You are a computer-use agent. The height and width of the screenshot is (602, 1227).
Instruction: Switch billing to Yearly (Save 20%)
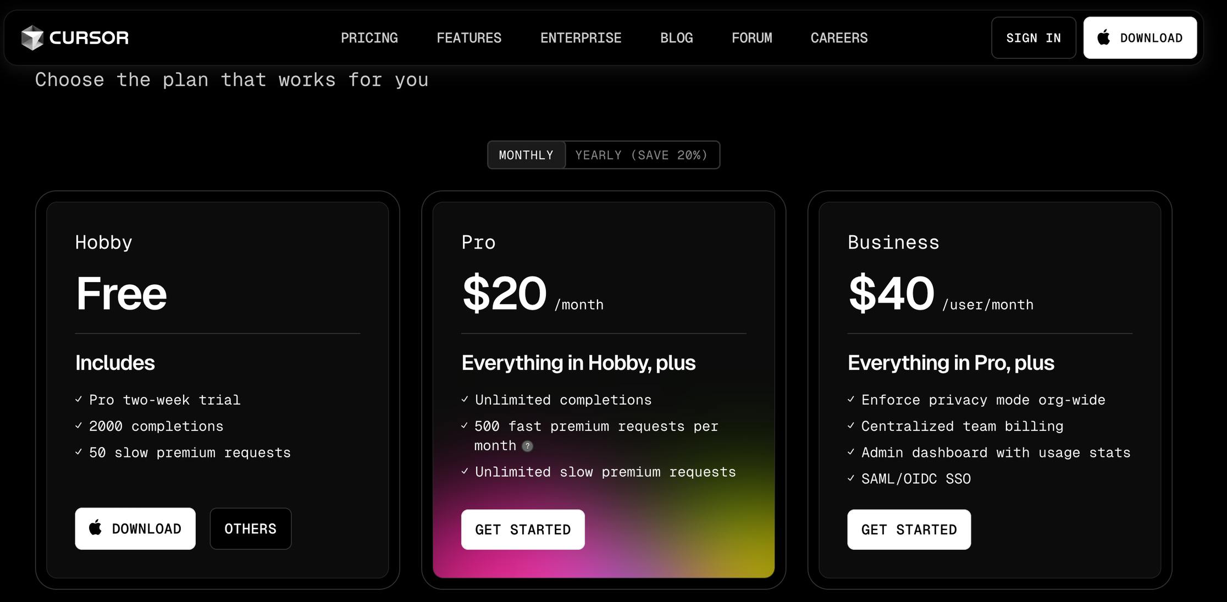pos(642,155)
